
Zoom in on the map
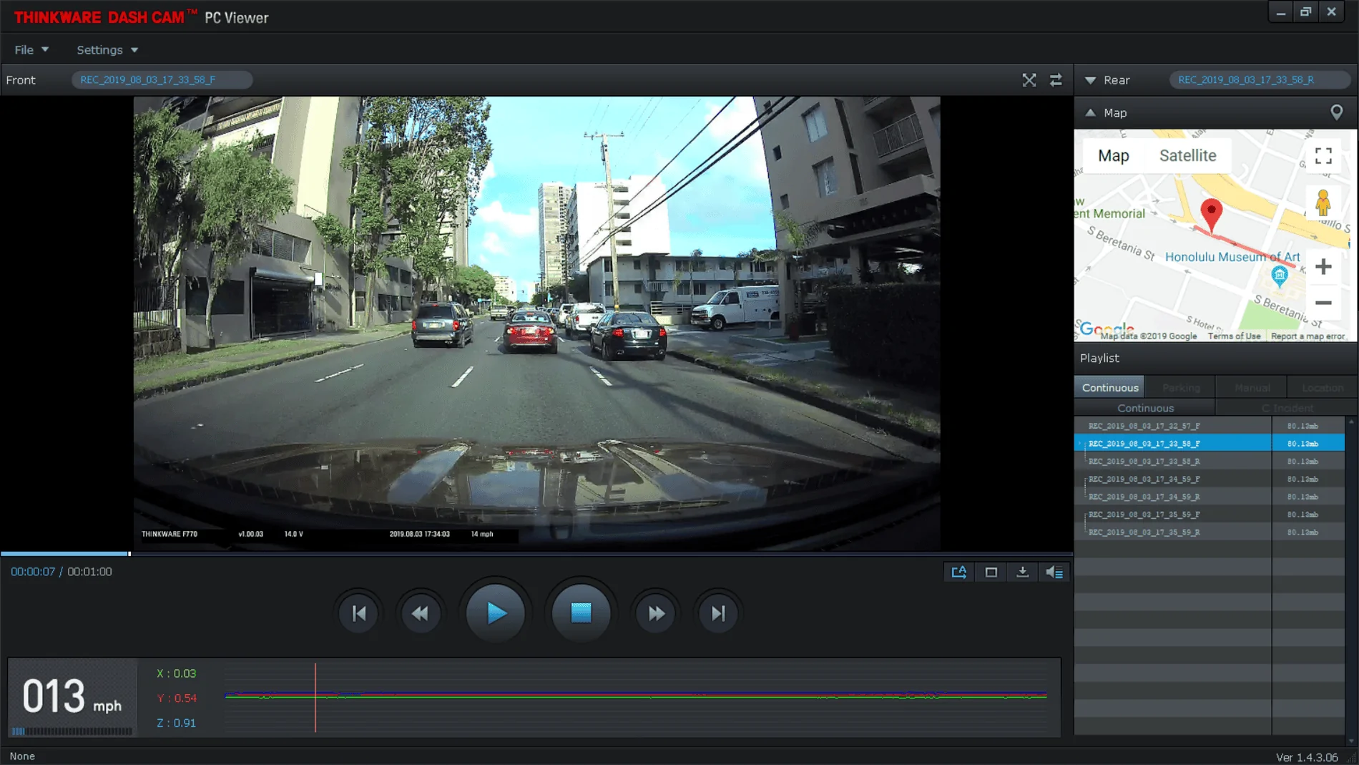1323,267
